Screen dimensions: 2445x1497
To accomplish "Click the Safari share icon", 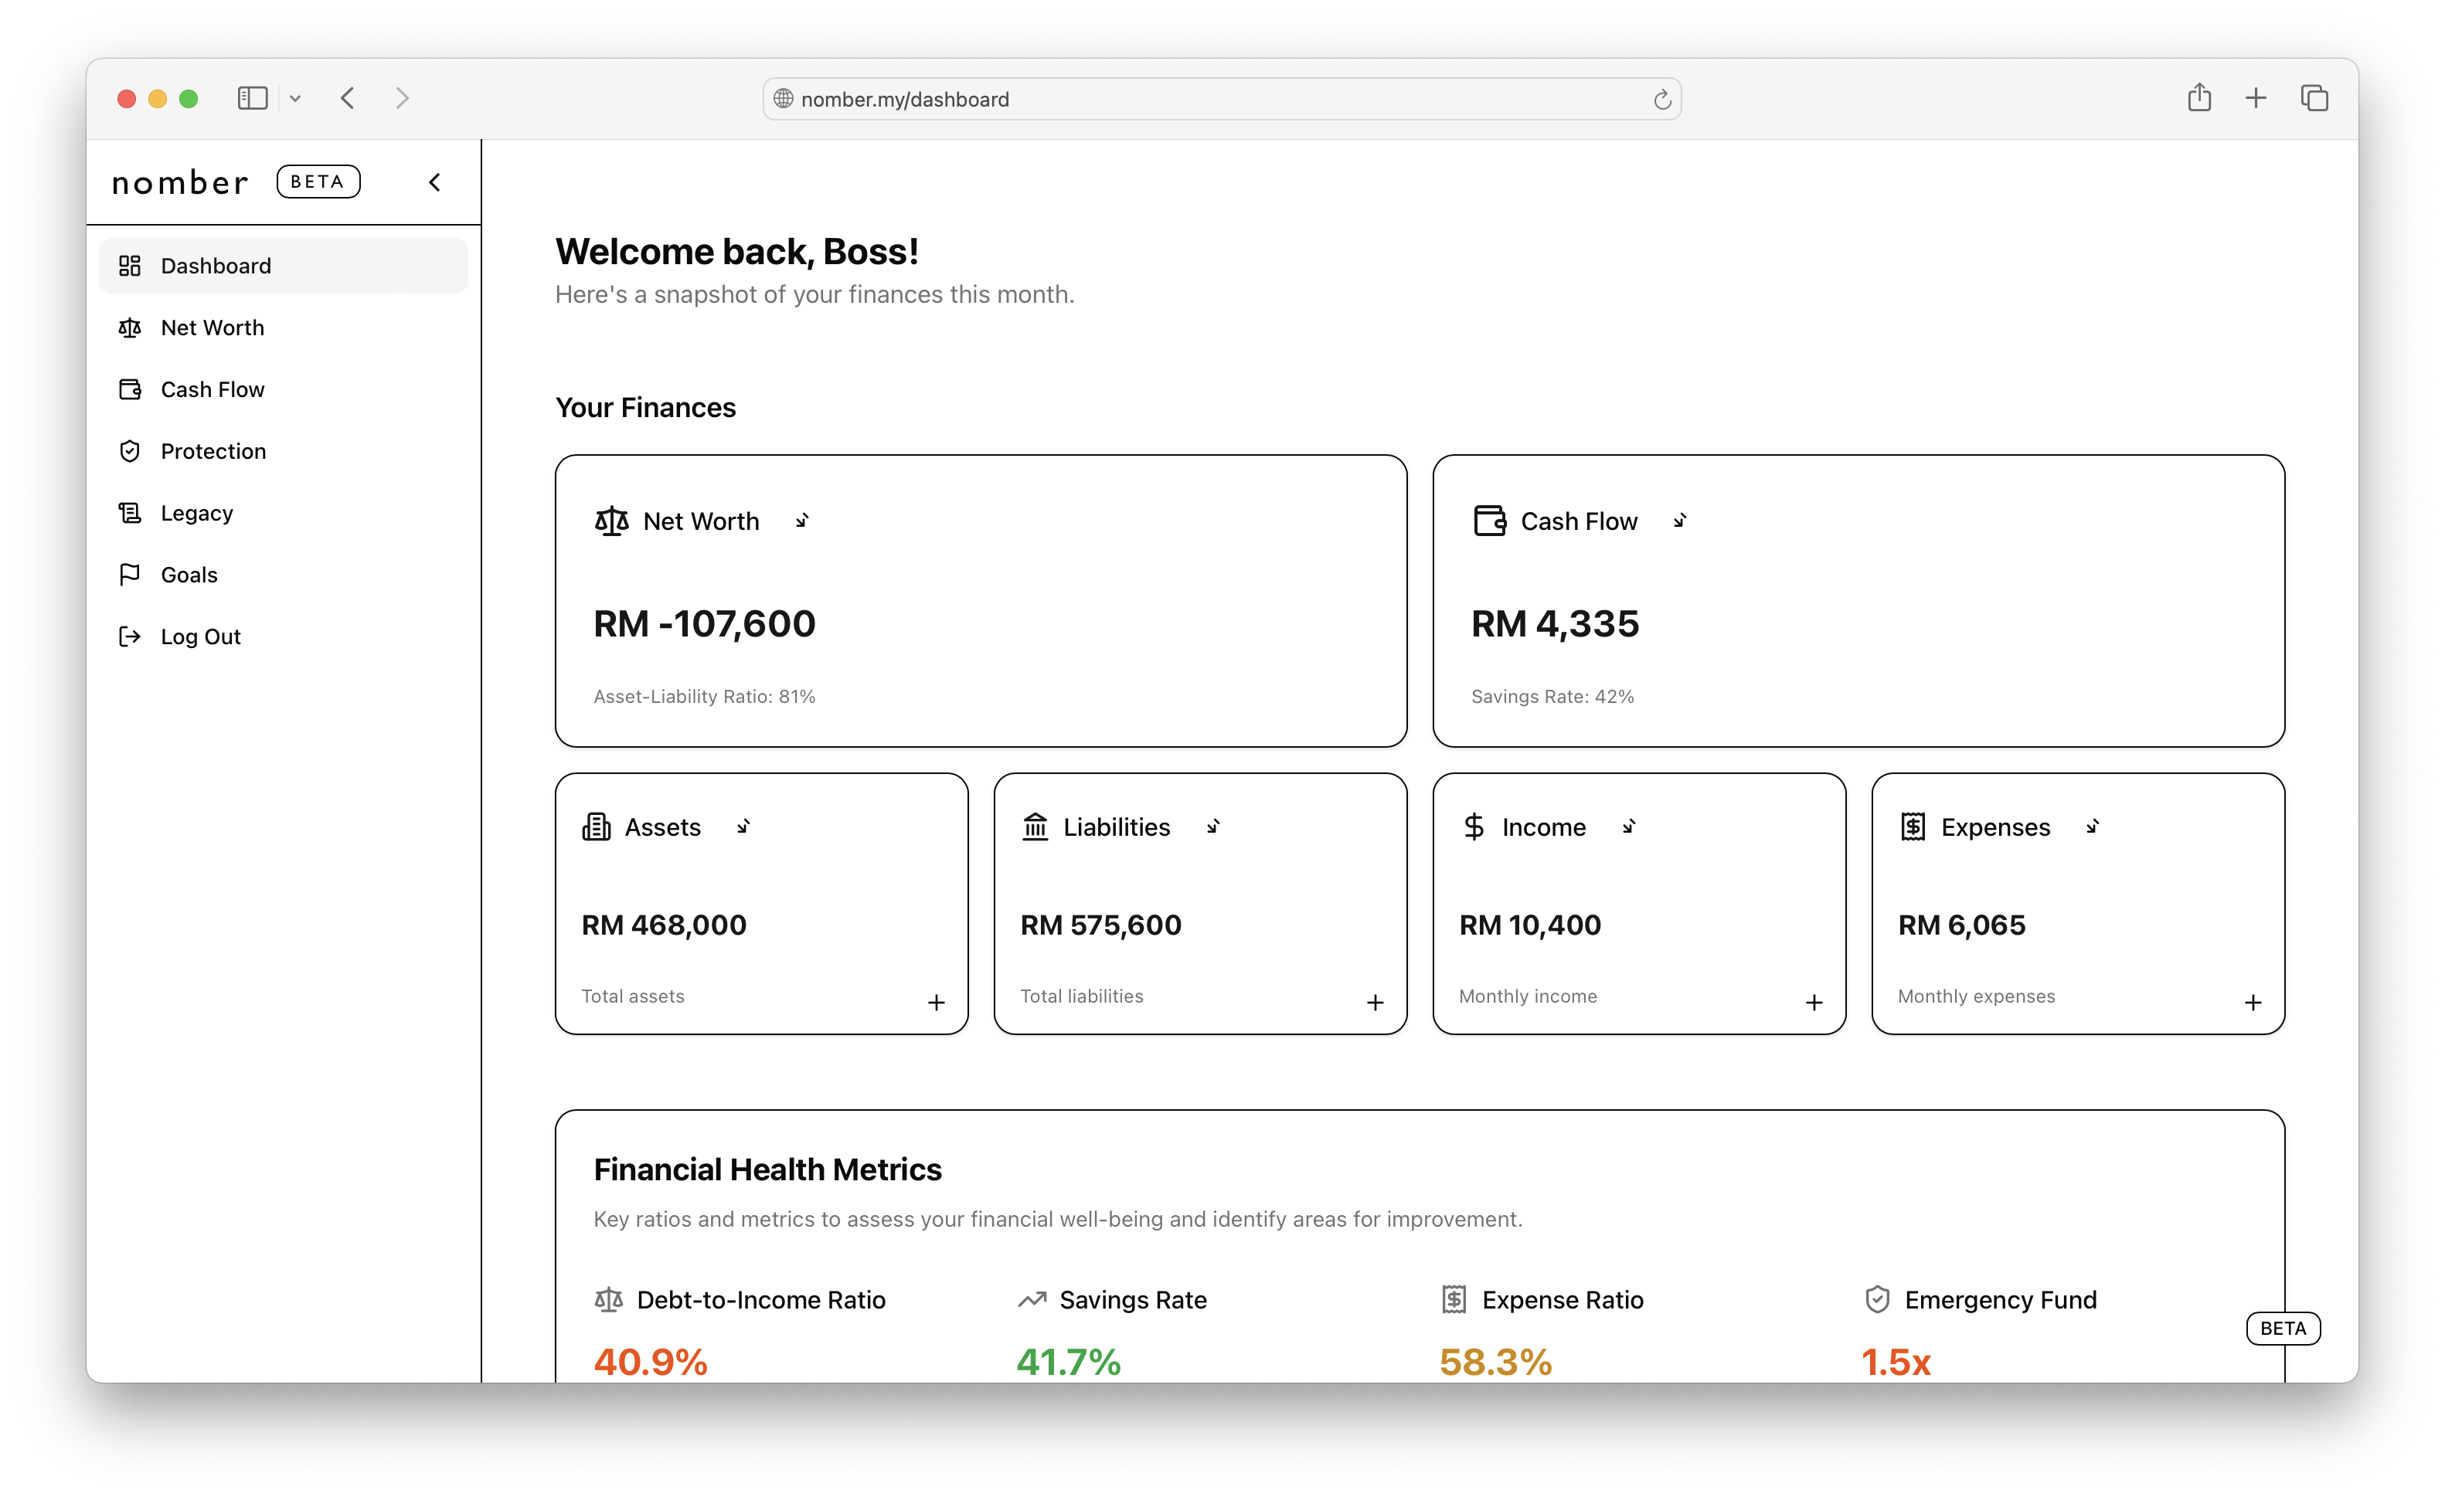I will coord(2200,97).
